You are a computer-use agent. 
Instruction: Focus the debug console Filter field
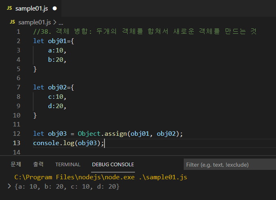tap(230, 165)
